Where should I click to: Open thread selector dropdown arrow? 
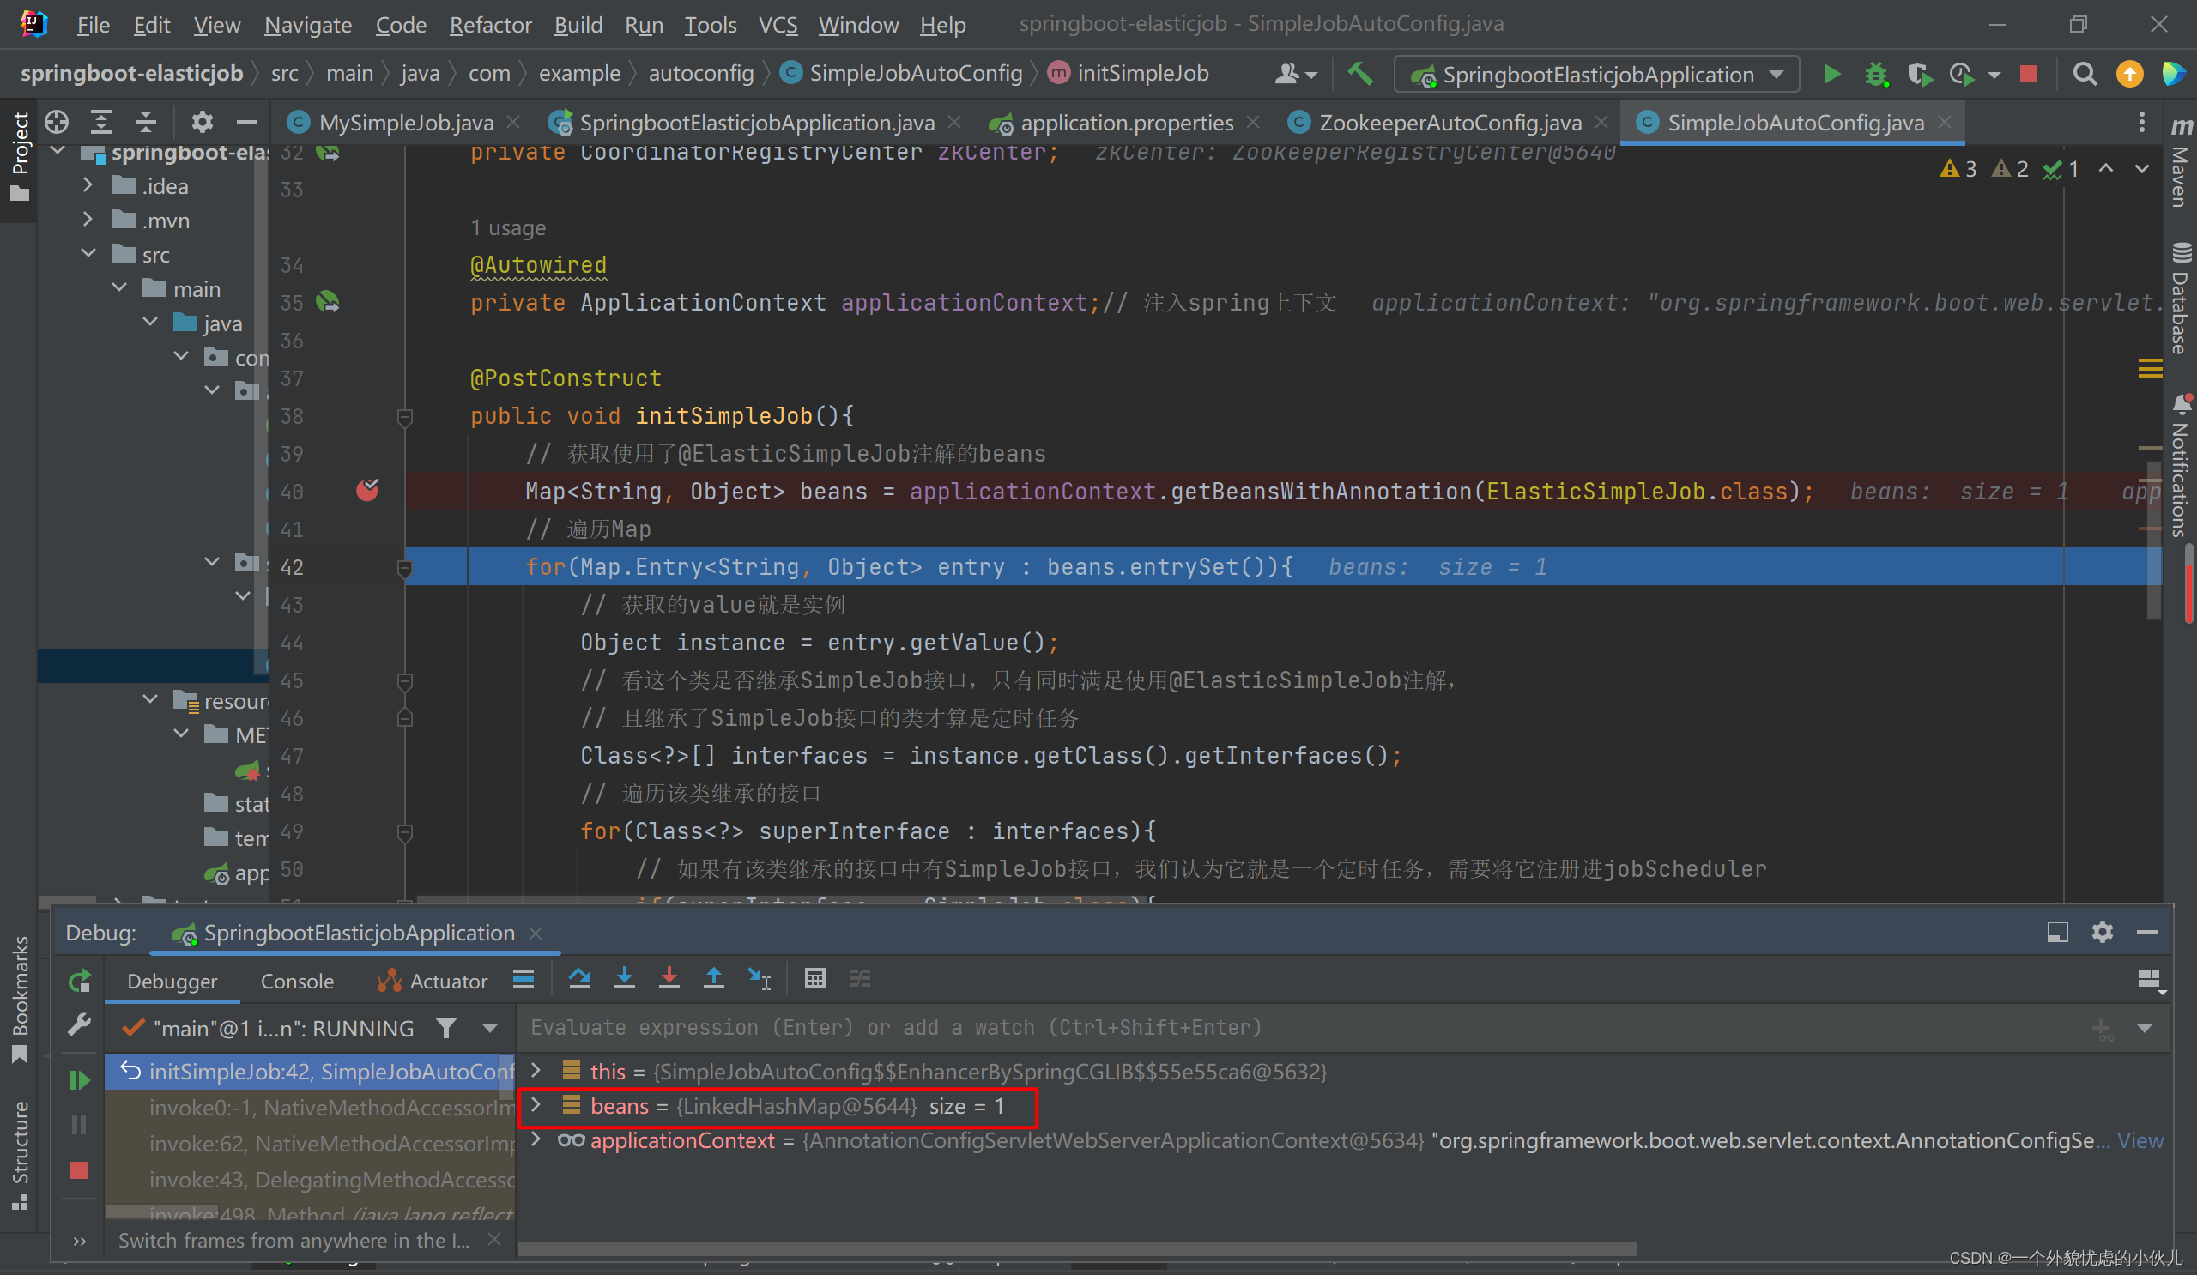pyautogui.click(x=490, y=1029)
